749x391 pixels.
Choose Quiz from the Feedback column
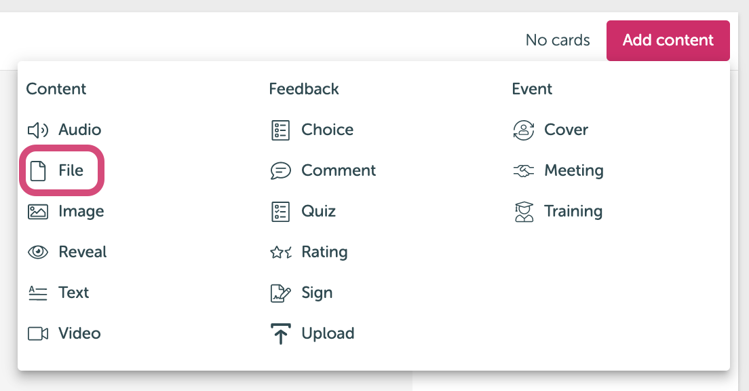coord(303,211)
